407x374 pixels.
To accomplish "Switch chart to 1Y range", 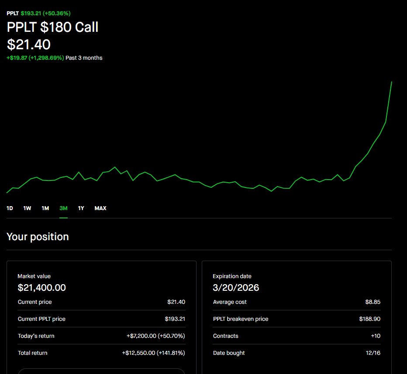I will (x=81, y=208).
